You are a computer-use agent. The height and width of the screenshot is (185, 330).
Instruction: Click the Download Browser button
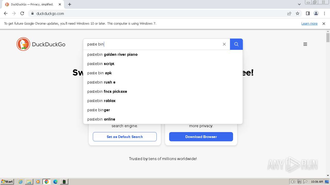201,137
